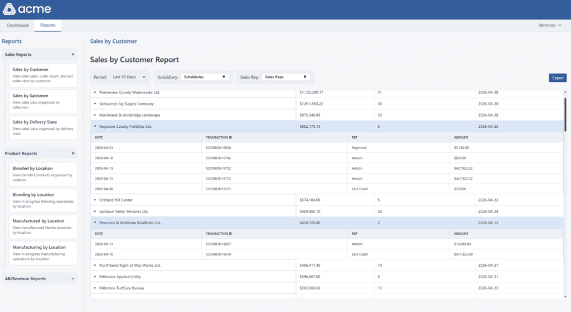Select transaction ID SOORION19742
Screen dimensions: 571x312
tap(218, 158)
